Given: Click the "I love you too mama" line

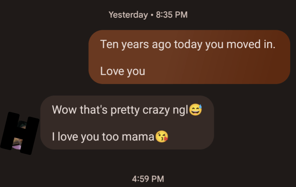Looking at the screenshot, I should [x=103, y=137].
